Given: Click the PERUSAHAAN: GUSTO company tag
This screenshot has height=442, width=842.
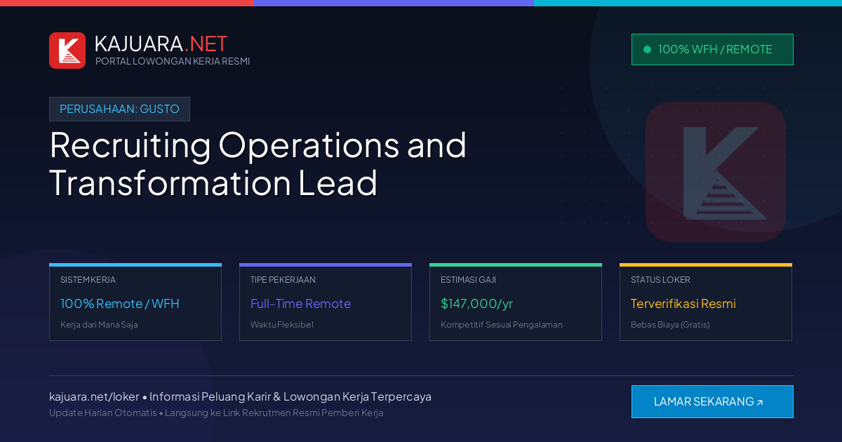Looking at the screenshot, I should (119, 109).
